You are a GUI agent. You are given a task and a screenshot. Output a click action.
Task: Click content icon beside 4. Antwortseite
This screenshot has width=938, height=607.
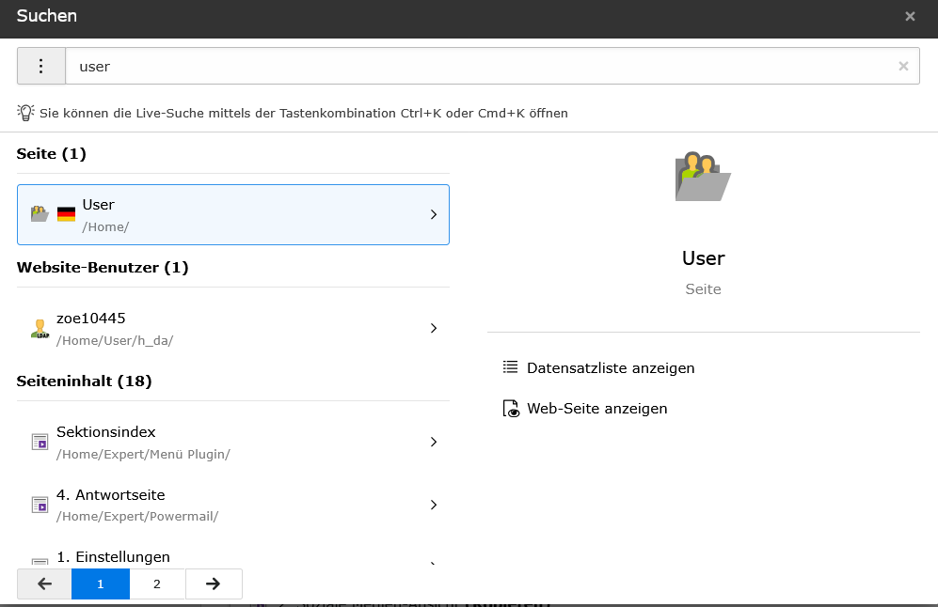coord(40,505)
